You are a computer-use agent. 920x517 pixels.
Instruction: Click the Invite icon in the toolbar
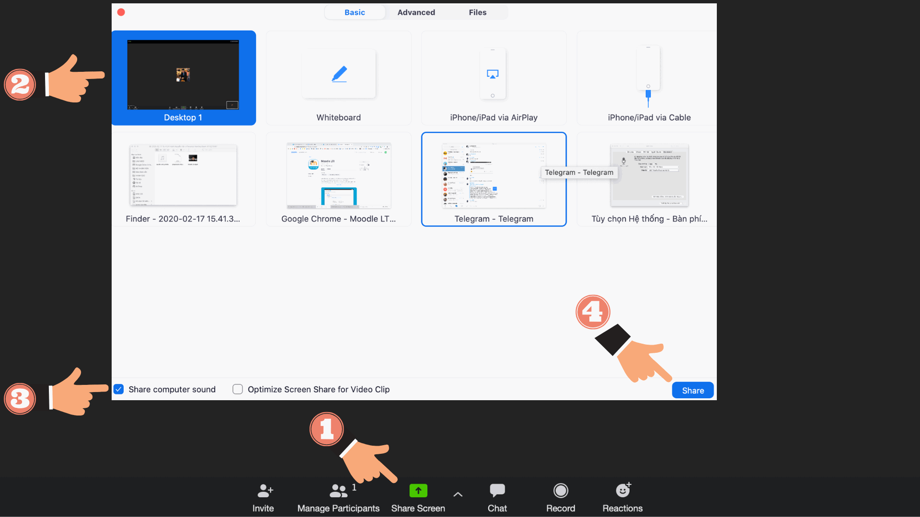pos(265,491)
